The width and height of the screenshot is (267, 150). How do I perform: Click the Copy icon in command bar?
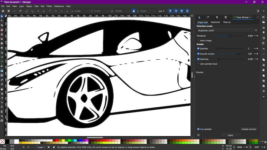(x=263, y=60)
